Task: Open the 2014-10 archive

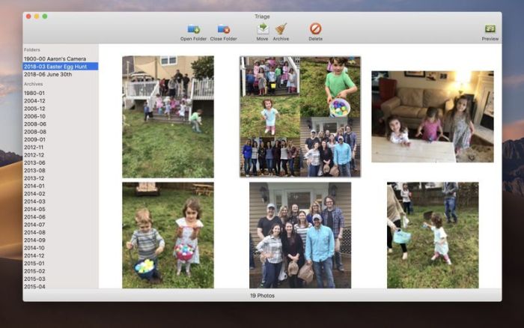Action: click(61, 248)
